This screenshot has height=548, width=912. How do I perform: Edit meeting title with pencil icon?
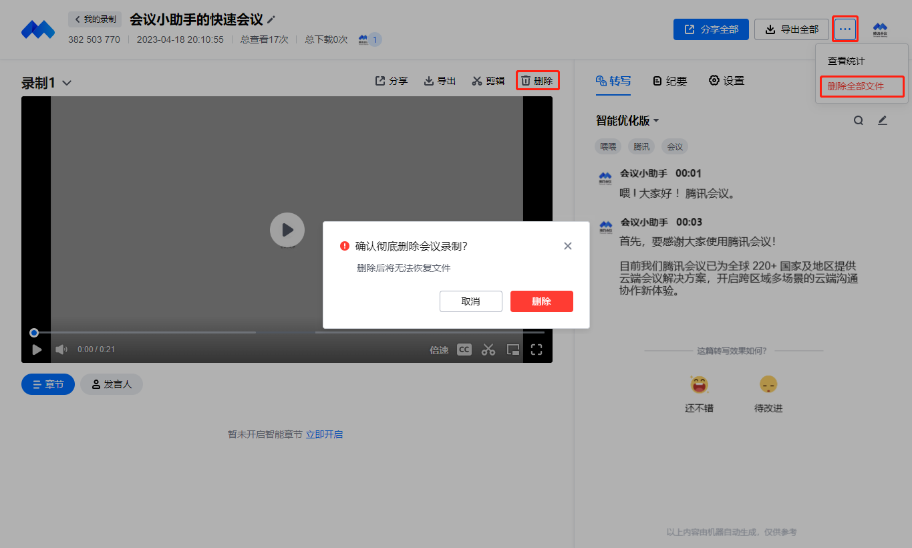[x=271, y=20]
